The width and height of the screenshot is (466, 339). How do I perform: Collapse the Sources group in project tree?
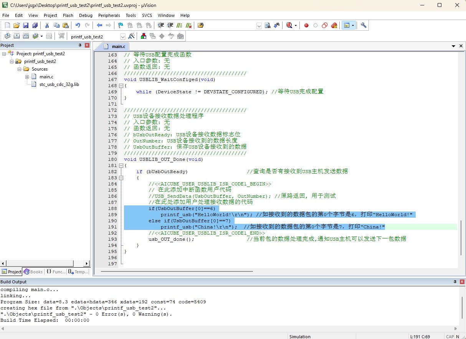(x=19, y=69)
